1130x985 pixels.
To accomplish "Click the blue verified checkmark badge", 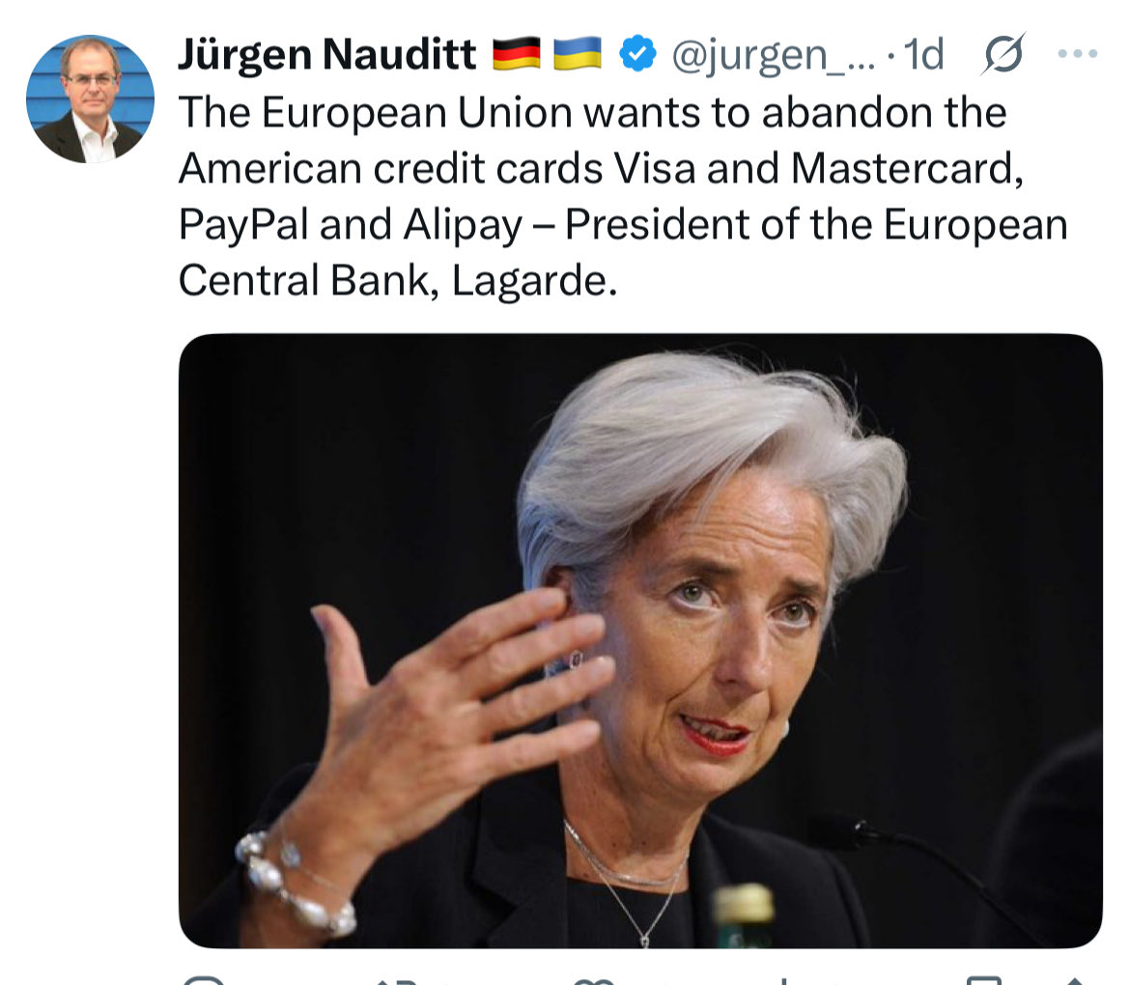I will click(637, 54).
